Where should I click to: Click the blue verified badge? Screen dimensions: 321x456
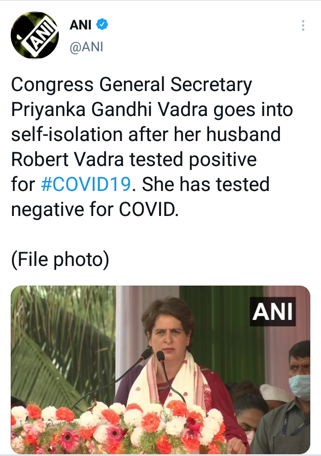coord(103,25)
